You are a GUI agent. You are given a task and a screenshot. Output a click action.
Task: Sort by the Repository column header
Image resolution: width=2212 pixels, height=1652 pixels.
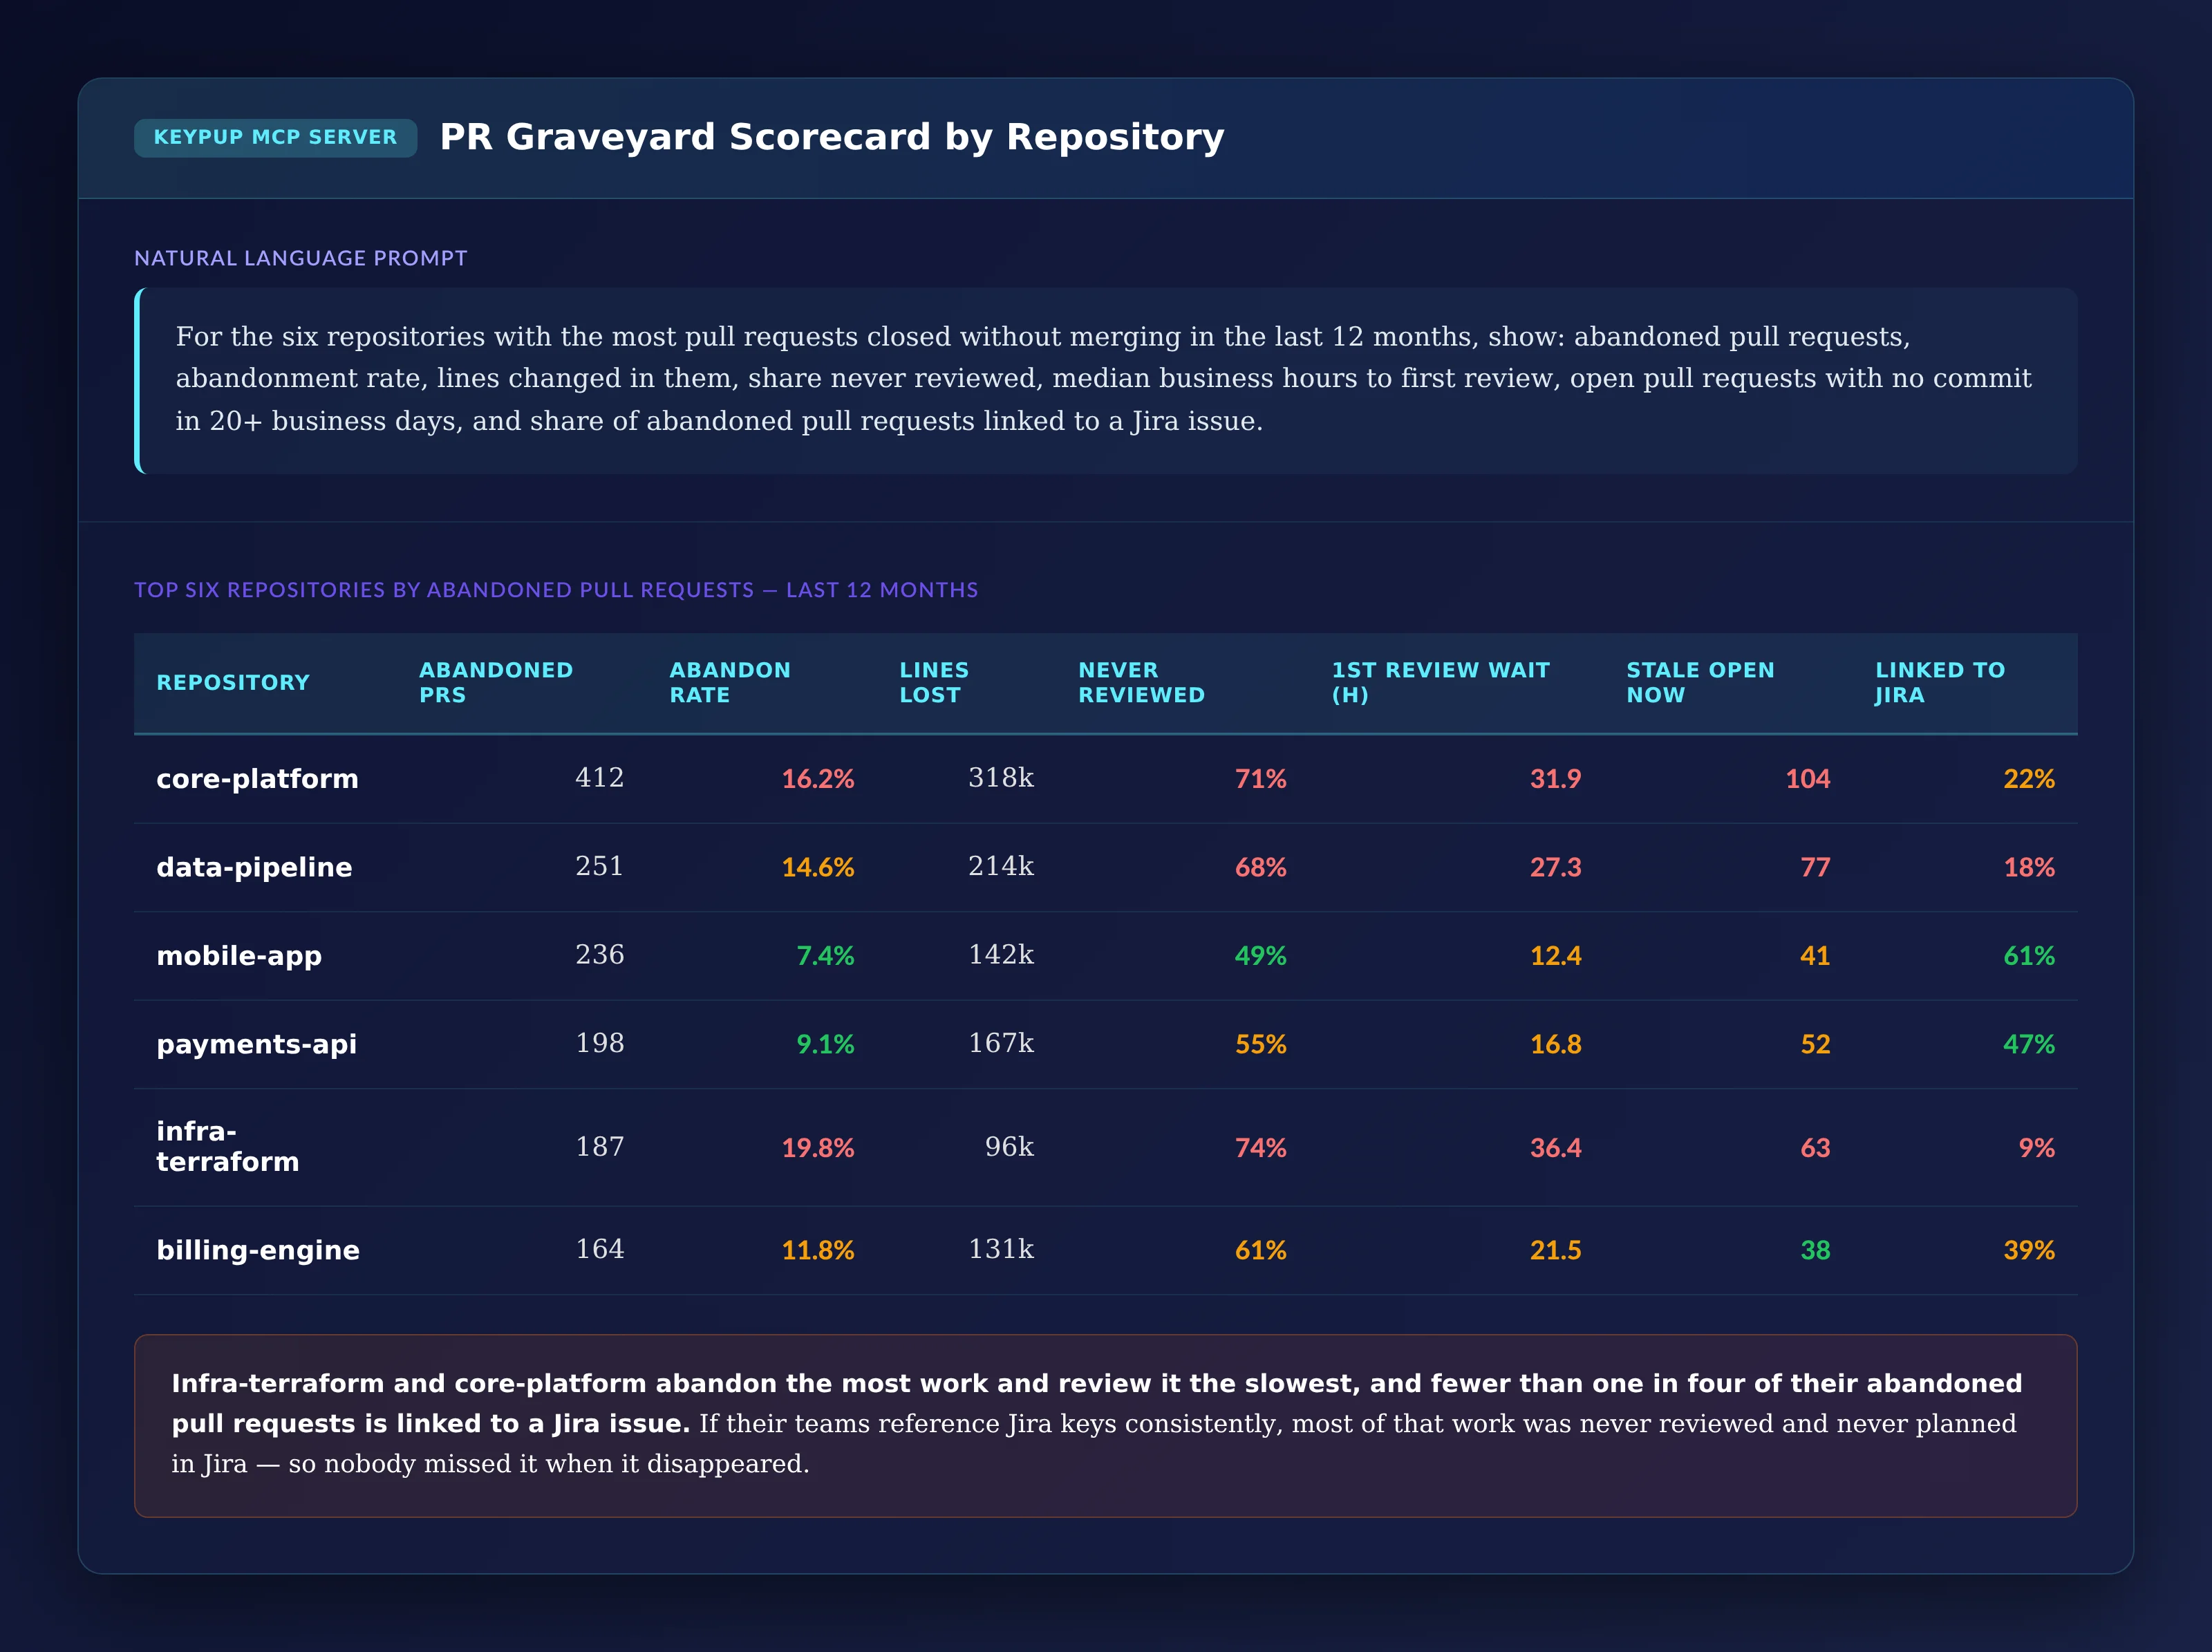[x=233, y=683]
